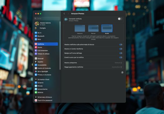Screen dimensions: 164x114
Task: Click the Raggruppamento notifiche label
Action: (74, 67)
